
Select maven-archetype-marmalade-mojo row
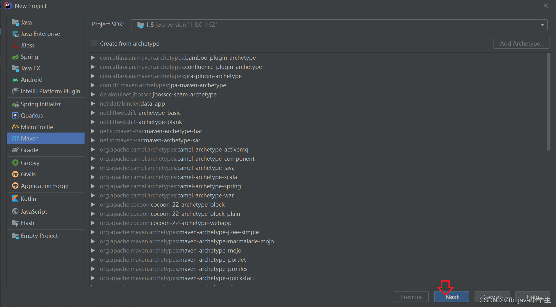318,241
